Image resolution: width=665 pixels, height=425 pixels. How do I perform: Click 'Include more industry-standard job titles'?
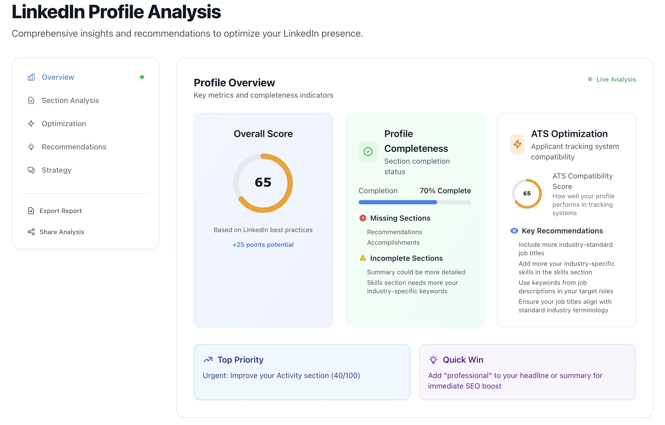tap(565, 249)
